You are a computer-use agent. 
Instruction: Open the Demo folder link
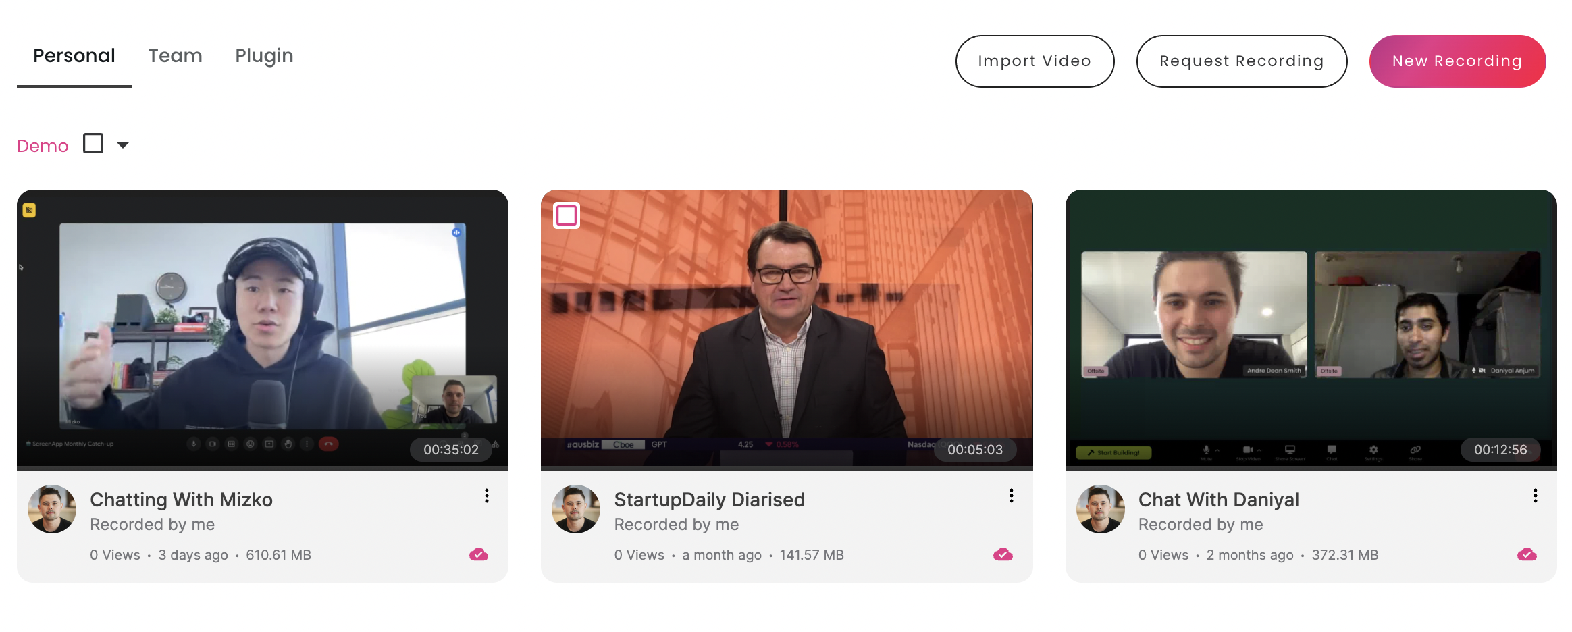coord(43,146)
